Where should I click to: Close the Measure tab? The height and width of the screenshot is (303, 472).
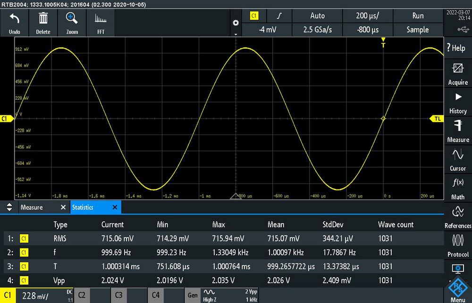pyautogui.click(x=63, y=207)
